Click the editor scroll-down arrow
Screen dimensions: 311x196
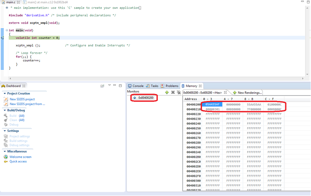pos(308,75)
